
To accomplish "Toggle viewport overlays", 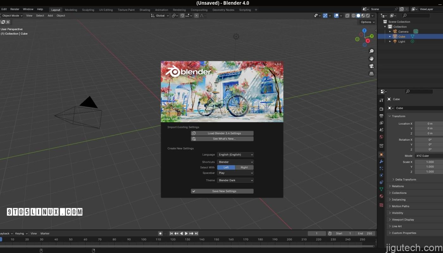I will (336, 15).
